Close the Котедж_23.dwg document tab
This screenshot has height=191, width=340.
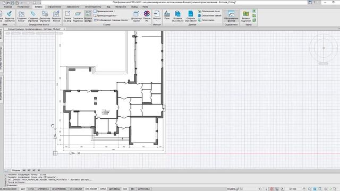pos(64,29)
